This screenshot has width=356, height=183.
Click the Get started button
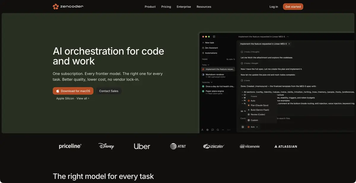[x=293, y=7]
